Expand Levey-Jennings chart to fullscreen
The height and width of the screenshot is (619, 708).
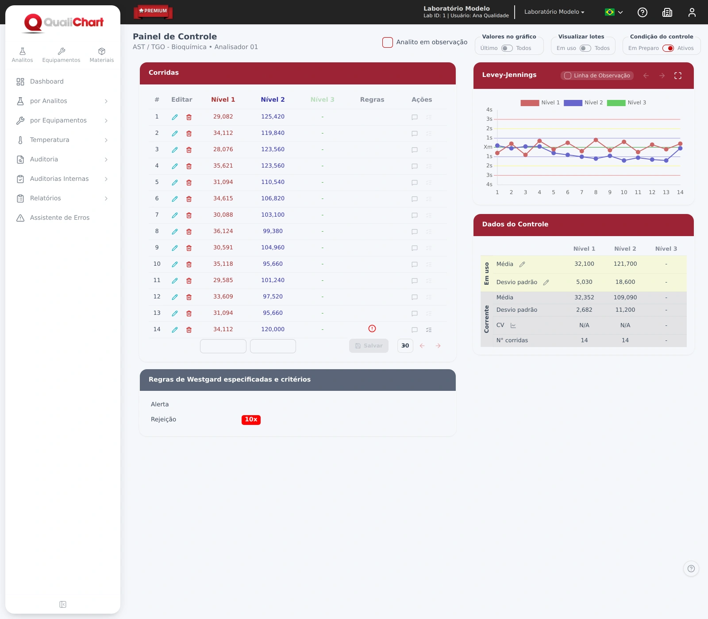[678, 76]
